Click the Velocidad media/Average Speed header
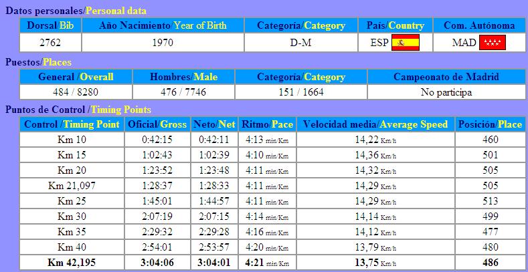The image size is (528, 272). tap(375, 124)
